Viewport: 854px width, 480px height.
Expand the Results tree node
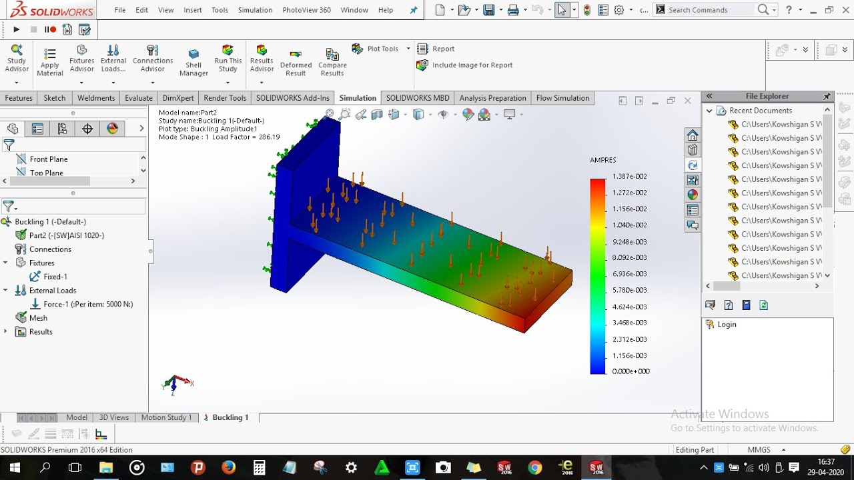6,331
